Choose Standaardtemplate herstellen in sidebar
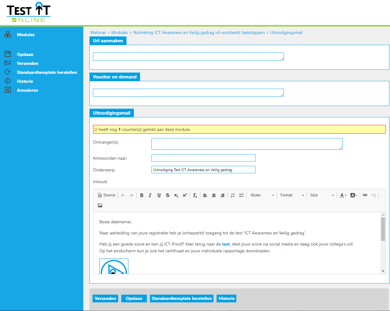The image size is (390, 311). [47, 72]
